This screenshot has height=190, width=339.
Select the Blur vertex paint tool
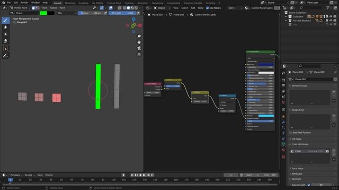6,27
